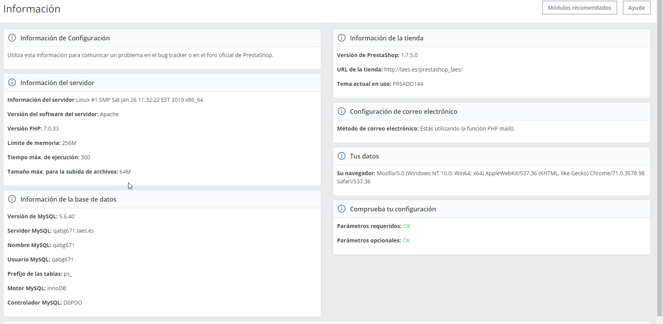Click info icon beside Información de la tienda

click(x=341, y=38)
